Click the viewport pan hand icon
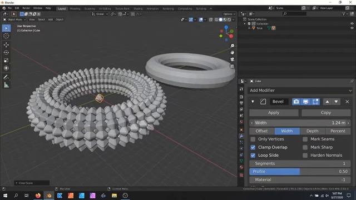 [233, 53]
